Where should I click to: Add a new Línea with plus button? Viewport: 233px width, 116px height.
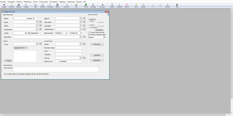point(40,22)
